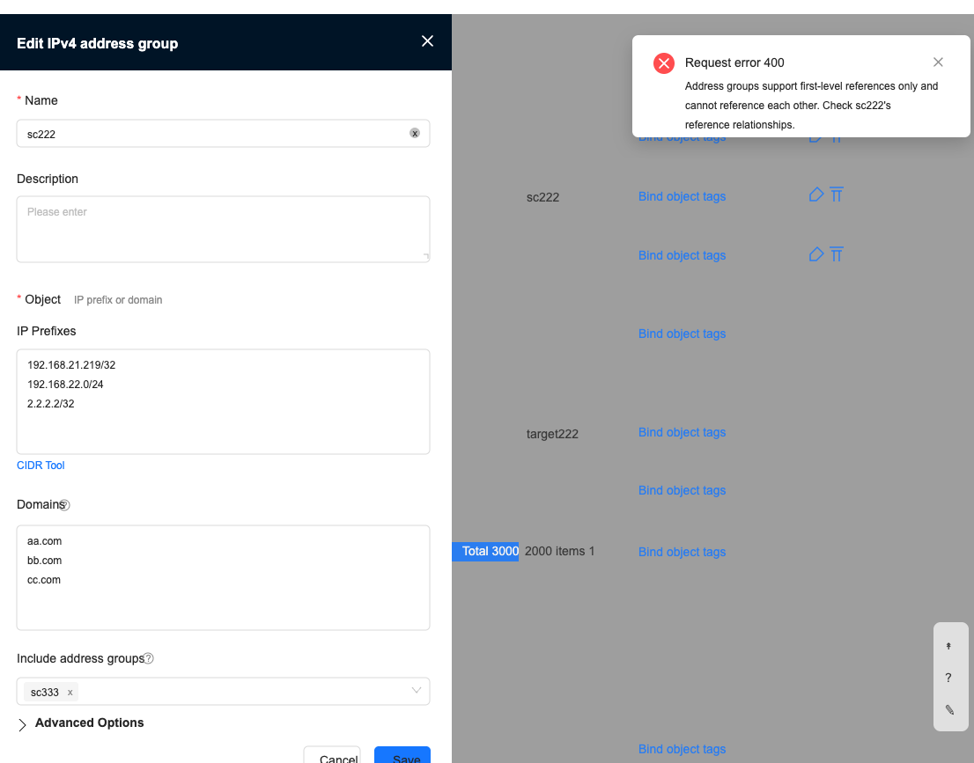Click the 192.168.22.0/24 prefix line
Image resolution: width=974 pixels, height=763 pixels.
[x=65, y=385]
